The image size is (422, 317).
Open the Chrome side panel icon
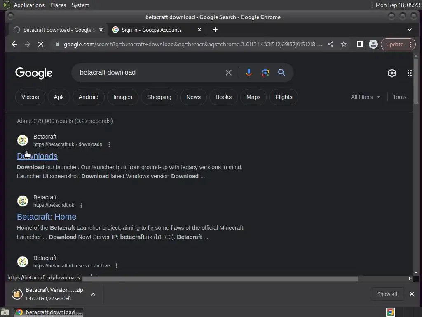coord(360,44)
